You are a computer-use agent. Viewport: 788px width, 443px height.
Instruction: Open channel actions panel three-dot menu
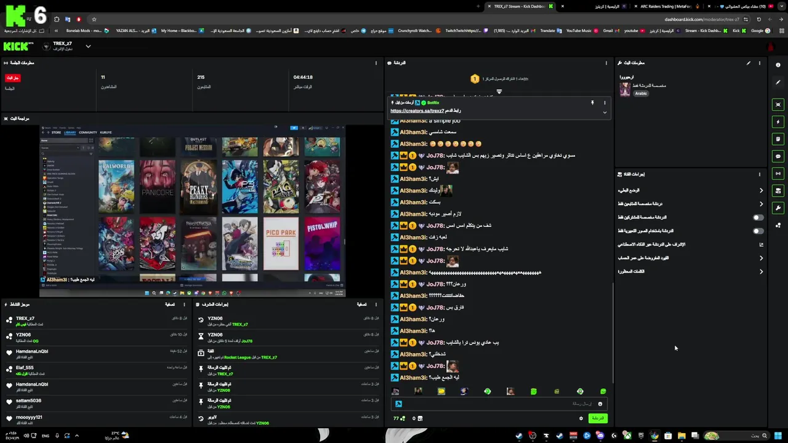coord(760,174)
